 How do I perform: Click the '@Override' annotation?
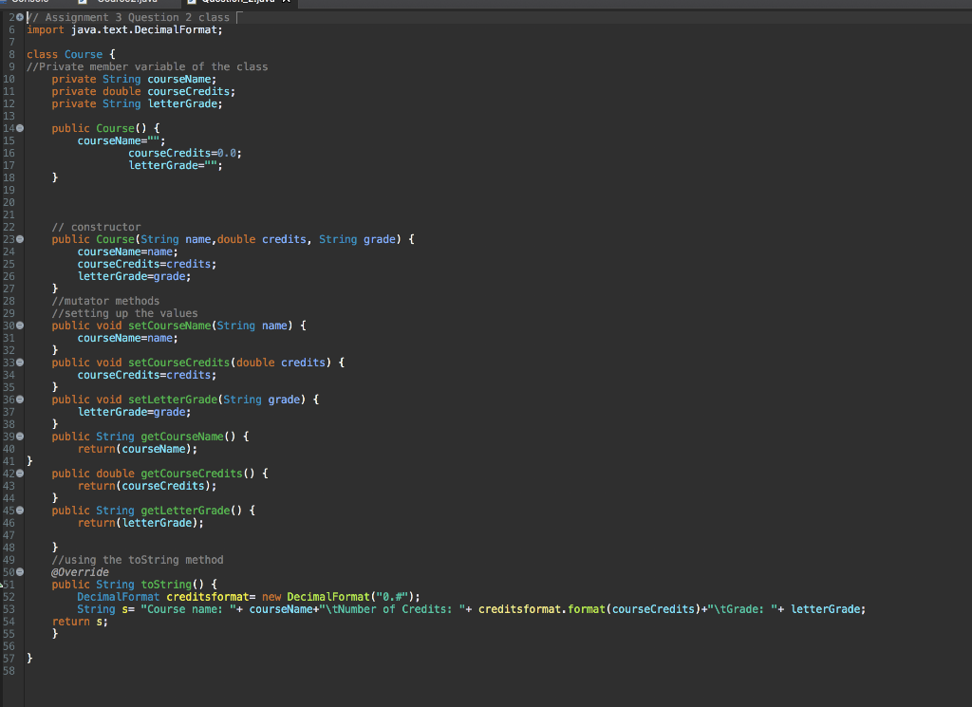pyautogui.click(x=80, y=572)
